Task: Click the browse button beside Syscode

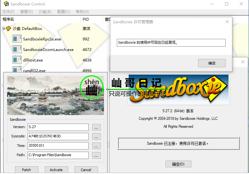Action: coord(96,137)
